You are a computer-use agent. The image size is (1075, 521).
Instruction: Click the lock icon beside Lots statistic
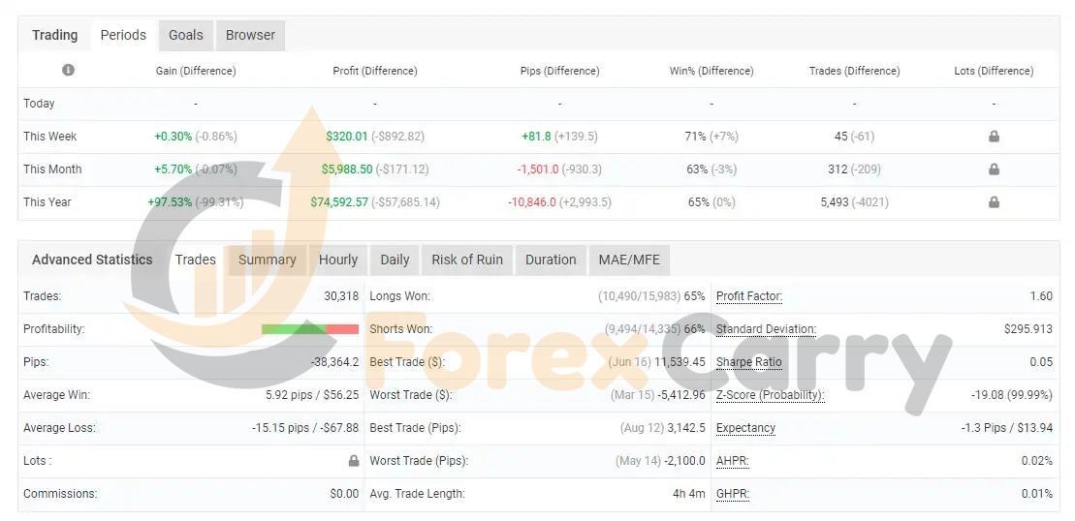coord(354,461)
